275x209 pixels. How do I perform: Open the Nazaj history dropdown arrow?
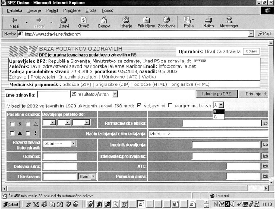27,23
